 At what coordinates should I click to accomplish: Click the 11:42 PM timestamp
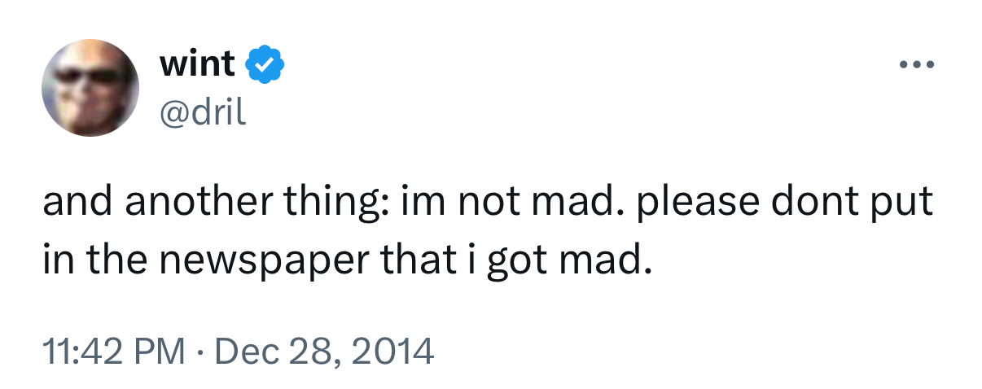coord(112,350)
